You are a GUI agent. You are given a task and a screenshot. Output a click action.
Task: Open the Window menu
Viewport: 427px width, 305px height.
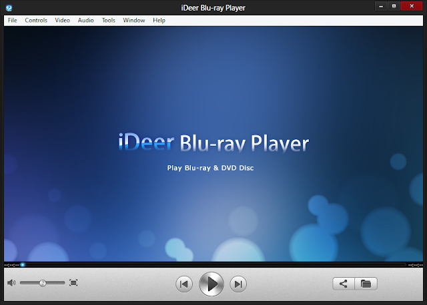click(134, 21)
